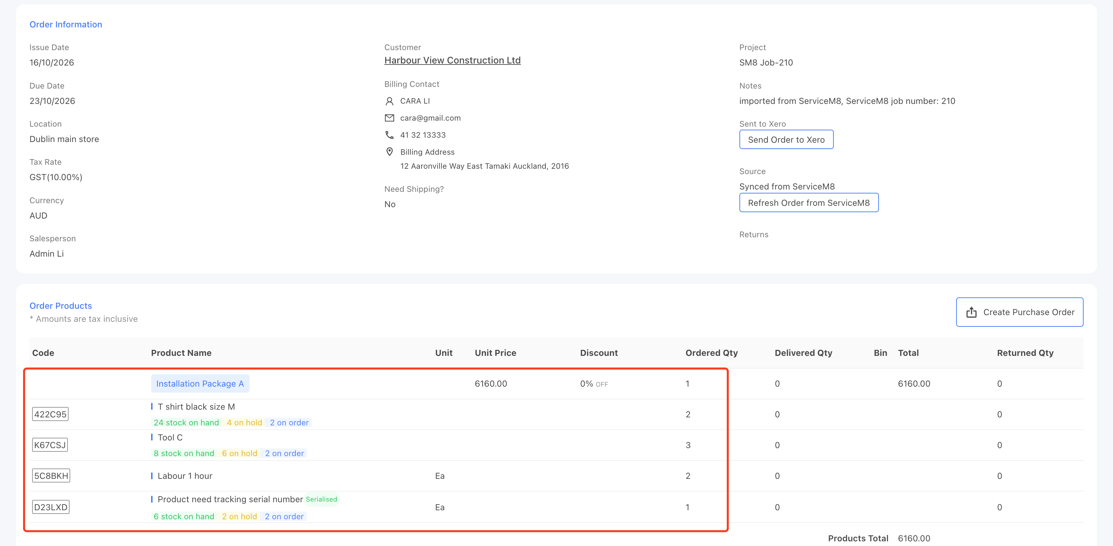Viewport: 1113px width, 546px height.
Task: Click the Serialised badge
Action: [x=321, y=499]
